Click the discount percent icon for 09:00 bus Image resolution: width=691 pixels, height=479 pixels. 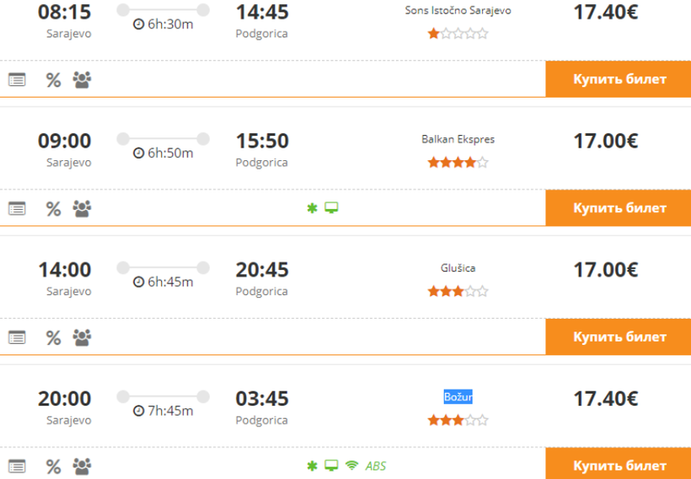[53, 208]
